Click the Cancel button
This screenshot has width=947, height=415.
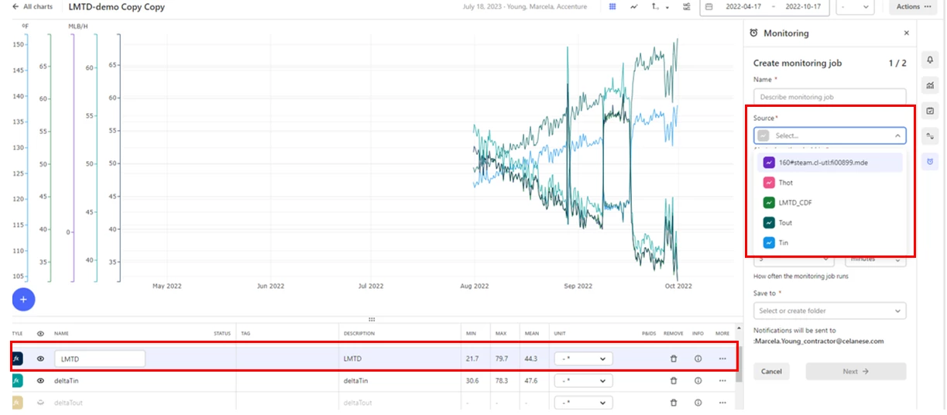coord(771,372)
